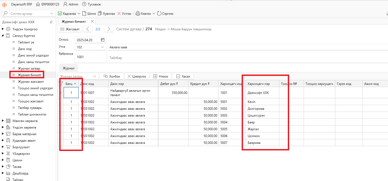Image resolution: width=388 pixels, height=181 pixels.
Task: Click the grid filter funnel icon
Action: click(x=61, y=84)
